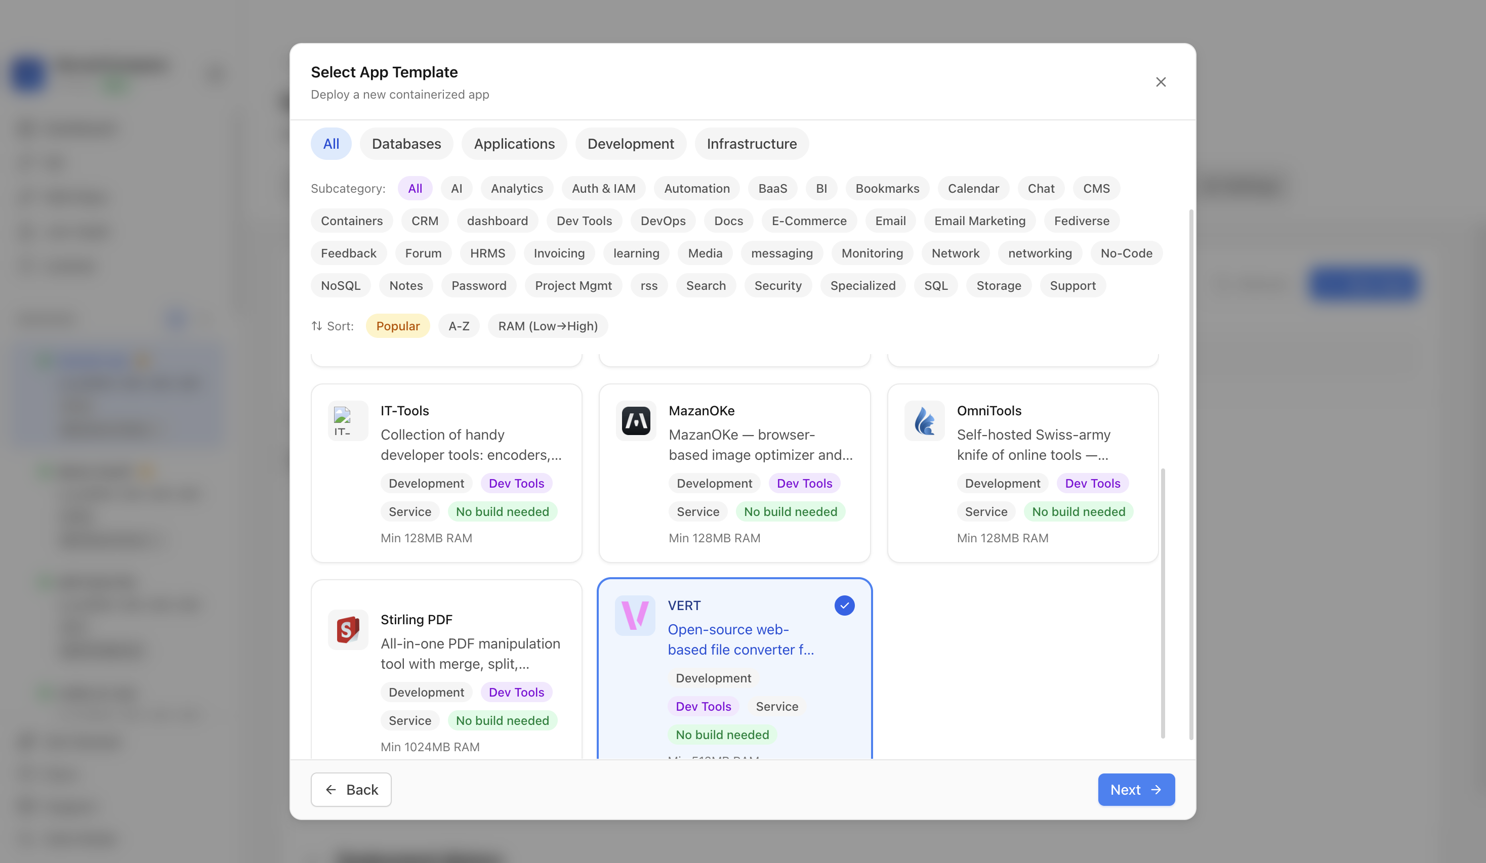Switch to the Infrastructure category
The height and width of the screenshot is (863, 1486).
[x=751, y=144]
